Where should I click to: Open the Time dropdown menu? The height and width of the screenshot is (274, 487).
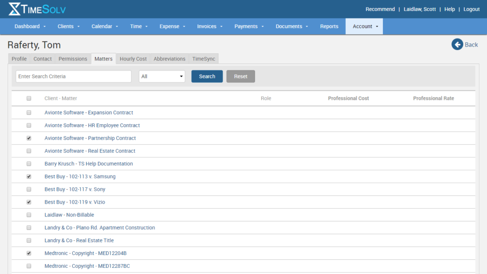click(x=138, y=27)
